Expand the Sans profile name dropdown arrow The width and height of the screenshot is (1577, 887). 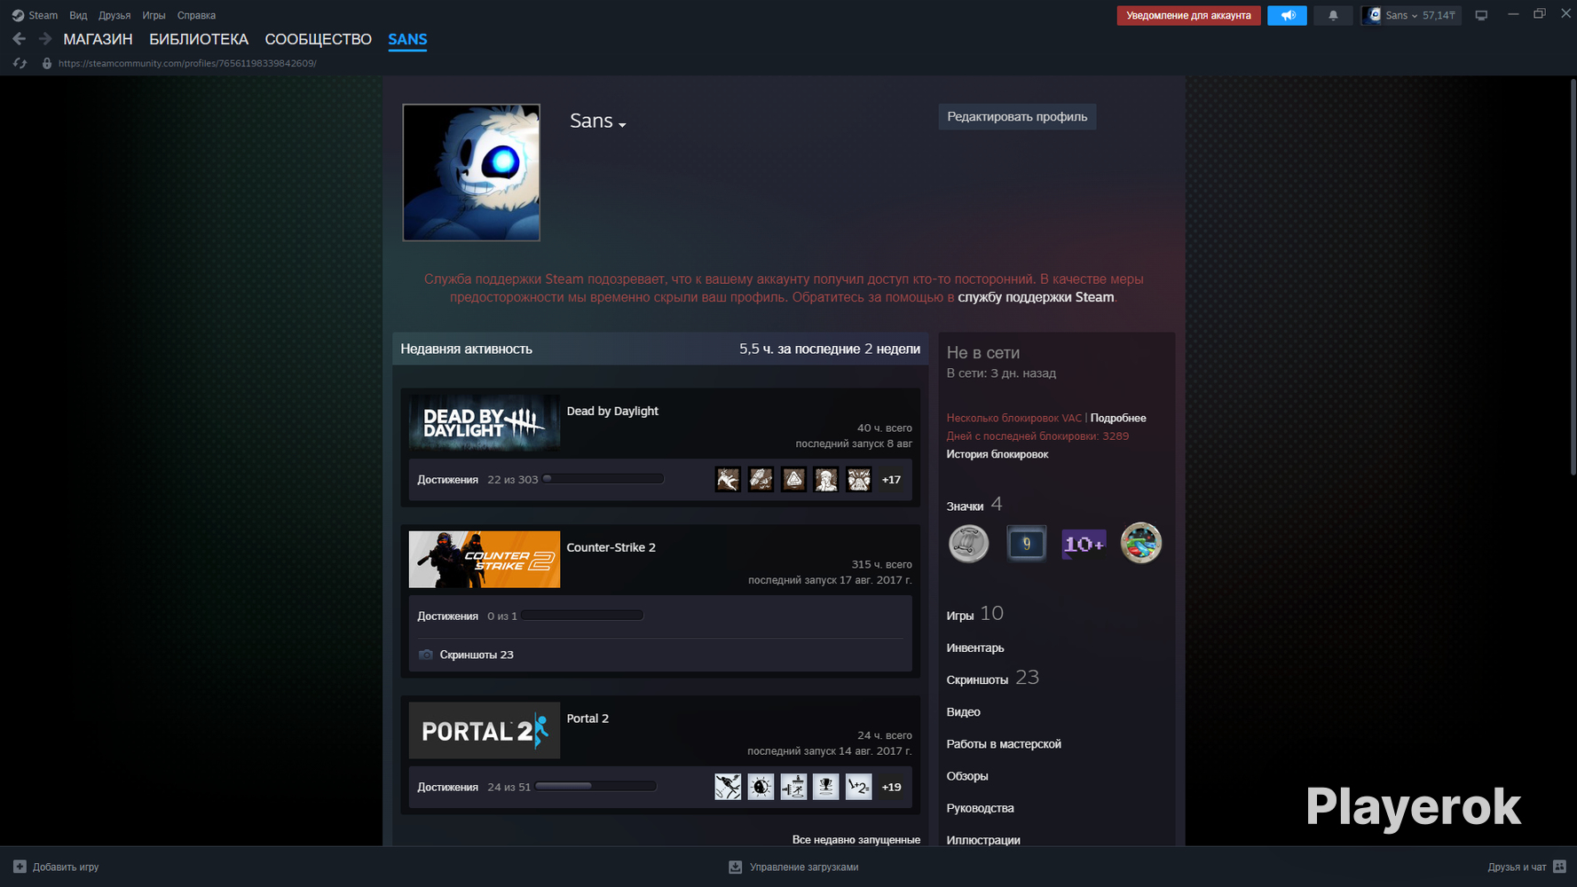coord(622,125)
